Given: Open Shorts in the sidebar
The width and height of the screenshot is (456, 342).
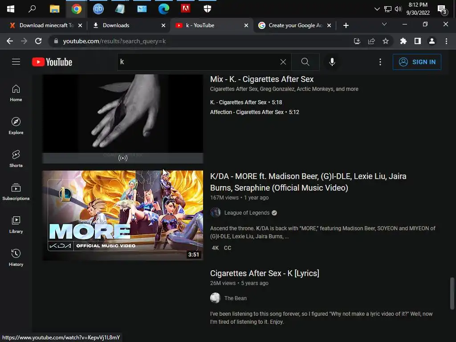Looking at the screenshot, I should click(16, 159).
